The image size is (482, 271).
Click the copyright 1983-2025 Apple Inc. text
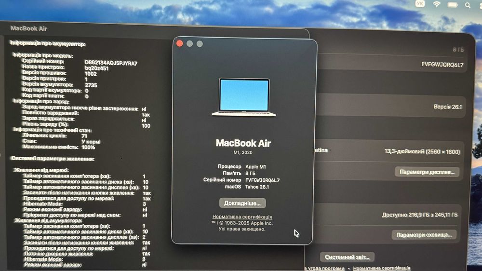pyautogui.click(x=242, y=223)
